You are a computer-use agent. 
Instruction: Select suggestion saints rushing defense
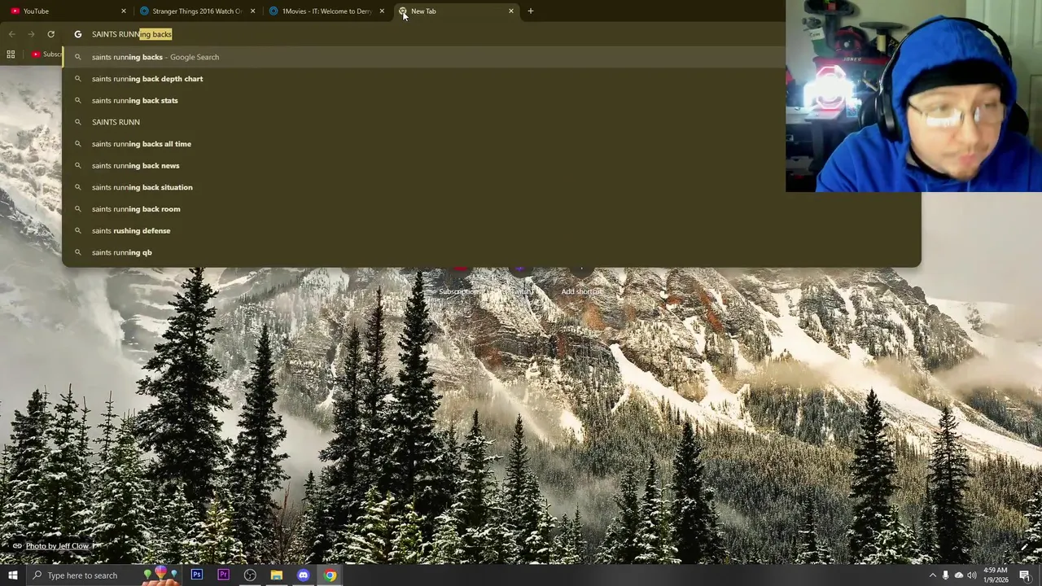tap(491, 230)
